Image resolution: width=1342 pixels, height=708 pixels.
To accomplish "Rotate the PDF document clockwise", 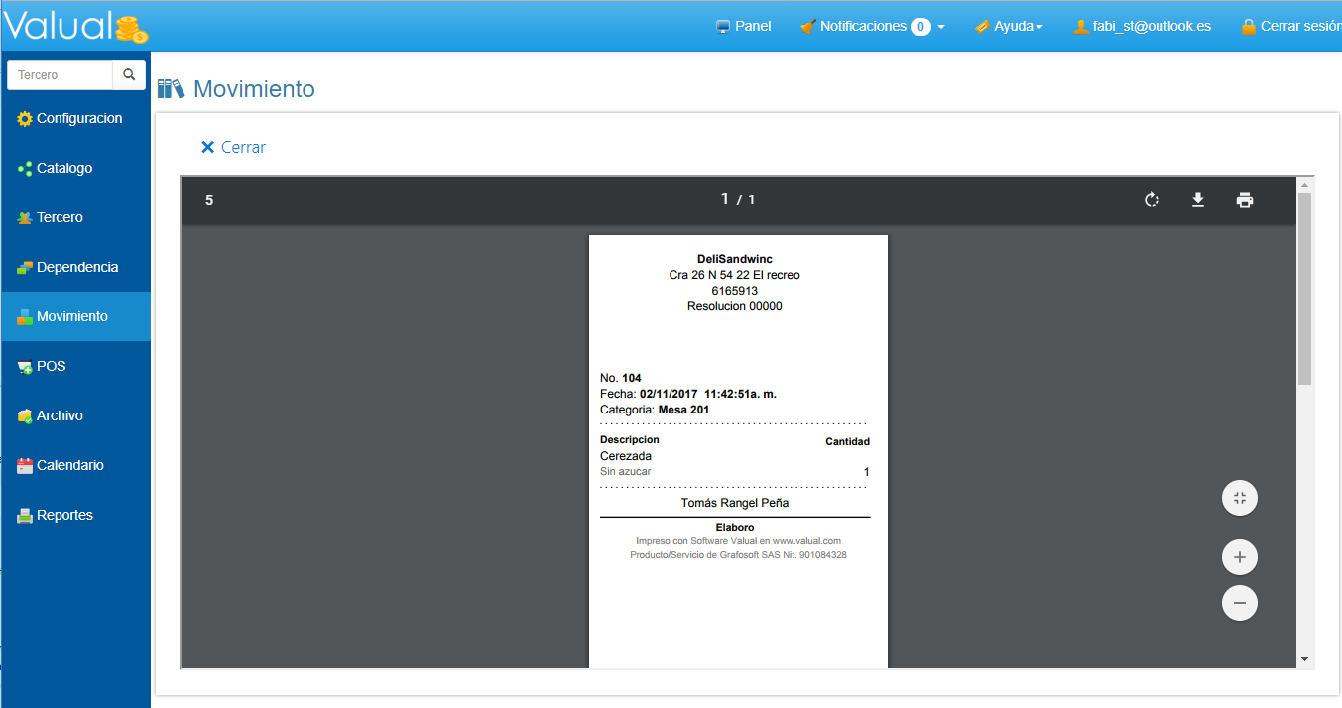I will tap(1151, 200).
